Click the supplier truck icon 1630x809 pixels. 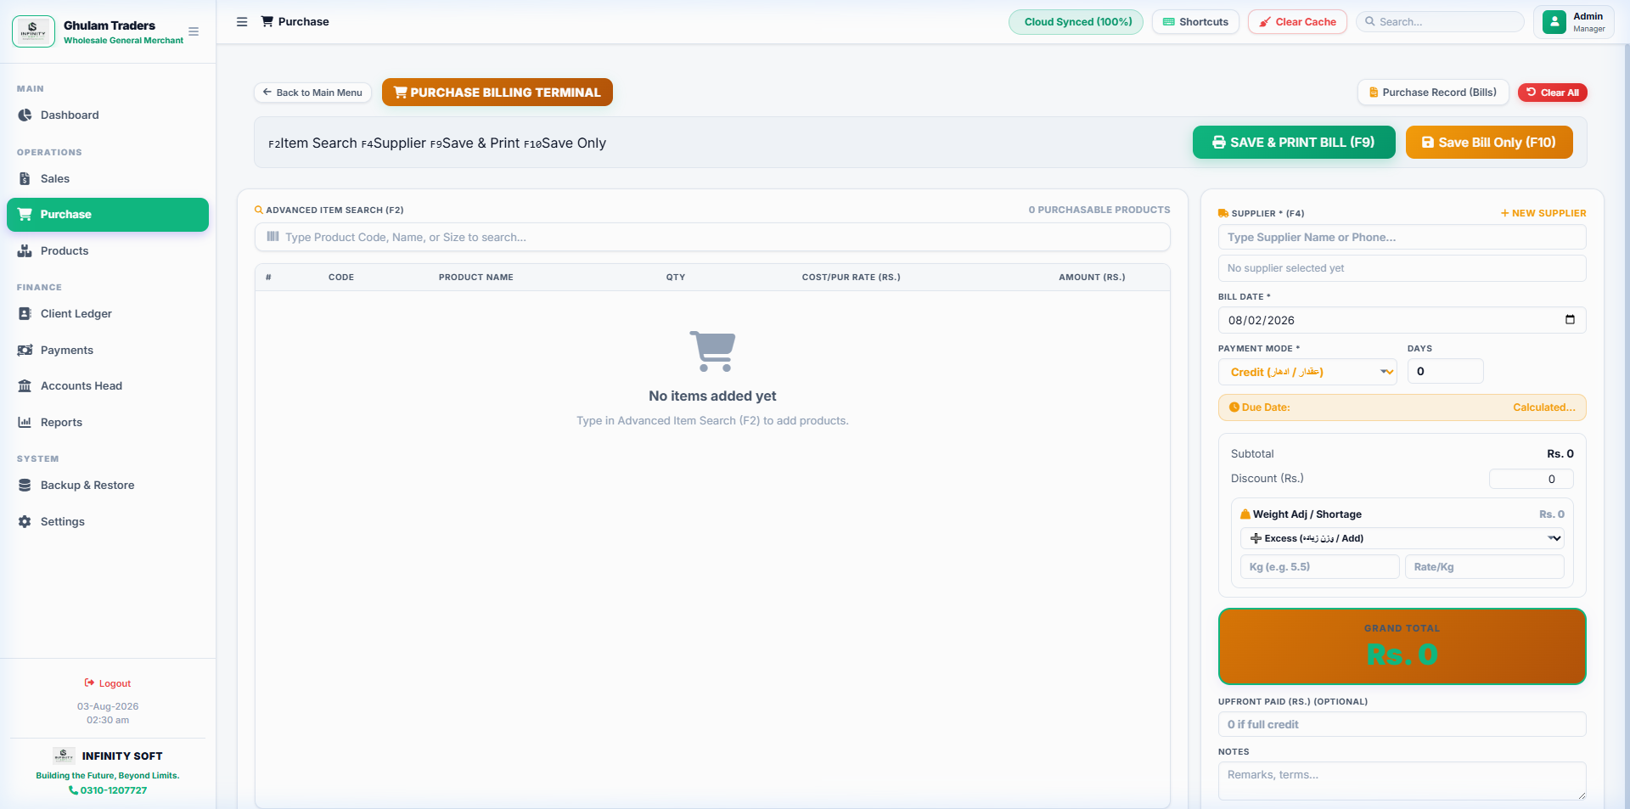click(1223, 214)
